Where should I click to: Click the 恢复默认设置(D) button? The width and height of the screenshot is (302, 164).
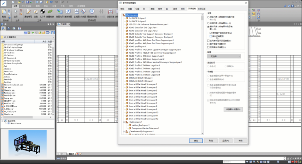click(x=233, y=110)
